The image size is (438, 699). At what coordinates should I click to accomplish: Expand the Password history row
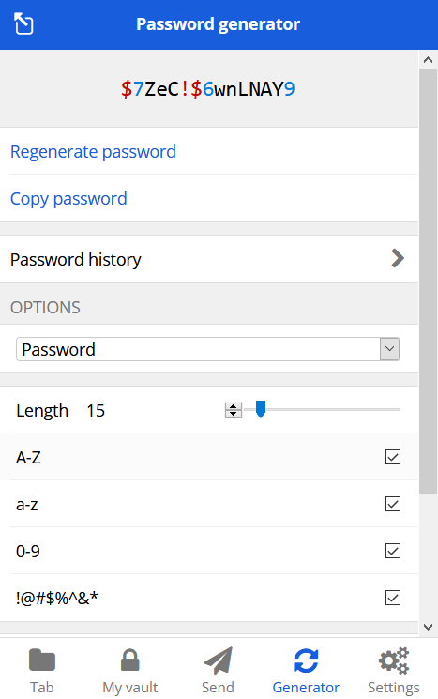click(x=209, y=259)
